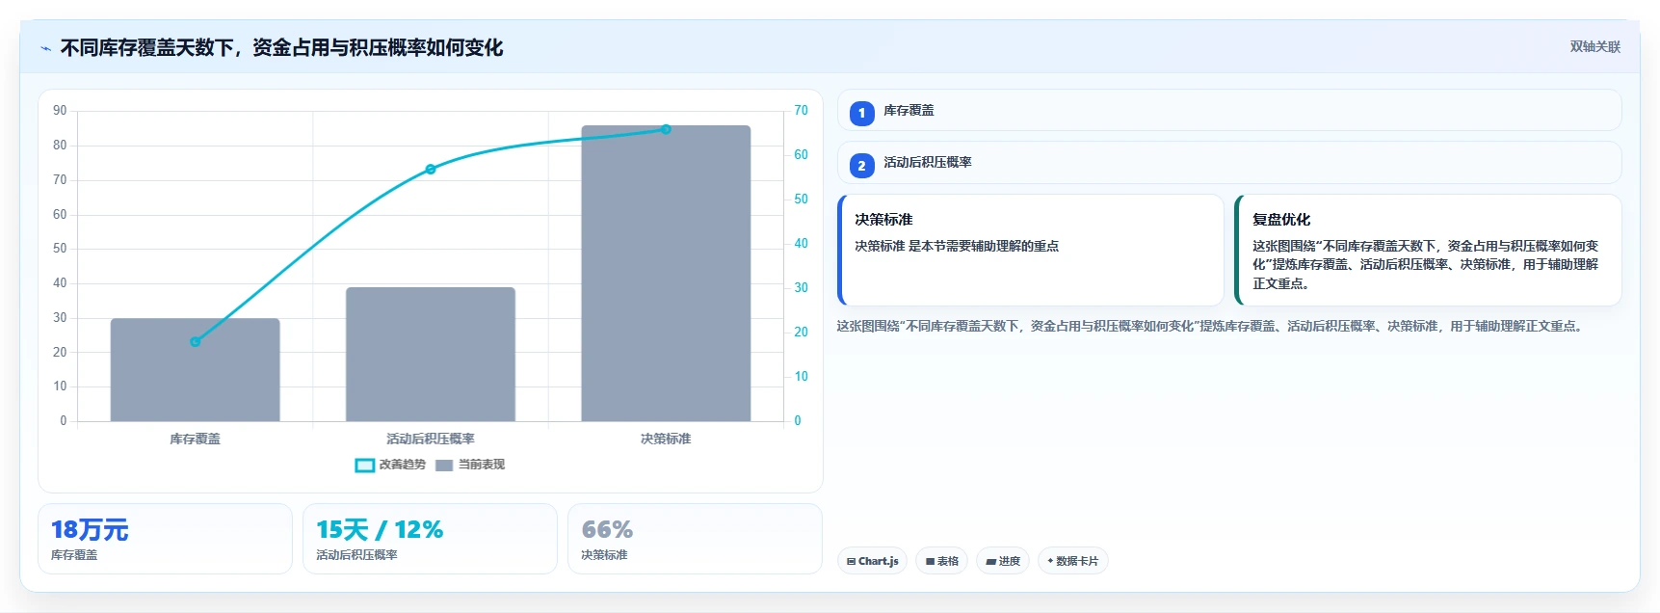The width and height of the screenshot is (1660, 613).
Task: Click the 15天 / 12% value
Action: [380, 529]
